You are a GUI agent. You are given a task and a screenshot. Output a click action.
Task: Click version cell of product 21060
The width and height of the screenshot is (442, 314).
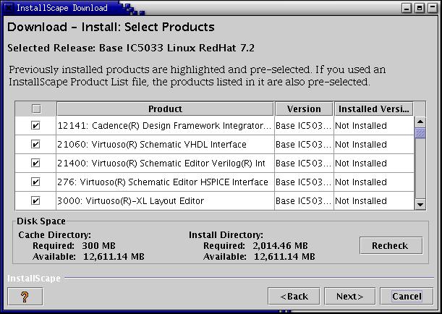304,144
